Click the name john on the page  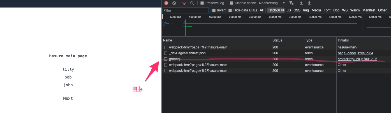68,85
